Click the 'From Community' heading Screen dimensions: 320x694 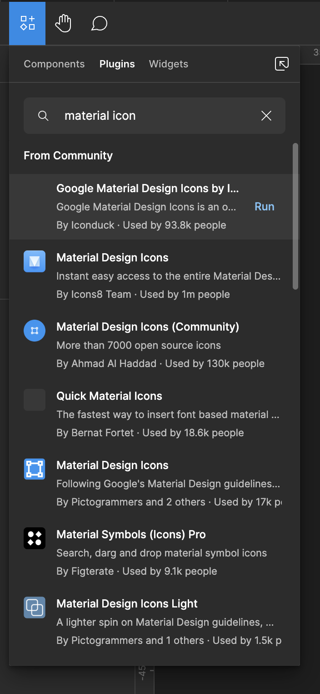[x=68, y=156]
